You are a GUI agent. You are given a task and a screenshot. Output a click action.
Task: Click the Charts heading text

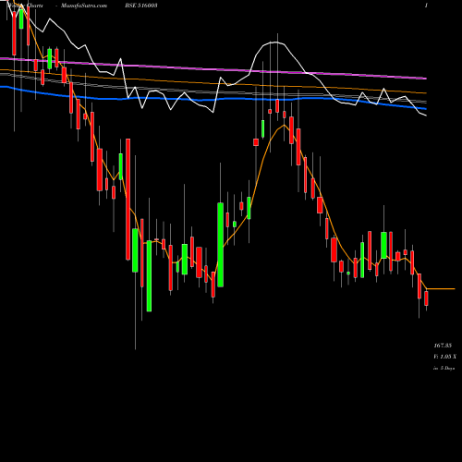tap(35, 6)
